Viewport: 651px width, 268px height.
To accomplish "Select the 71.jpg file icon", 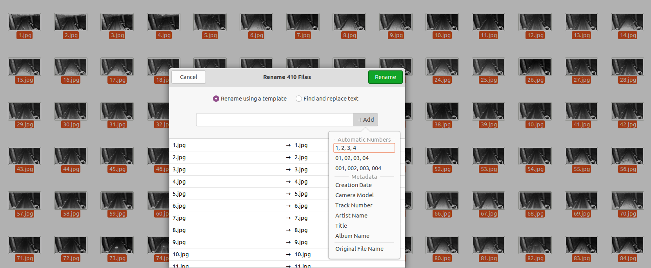I will tap(24, 245).
